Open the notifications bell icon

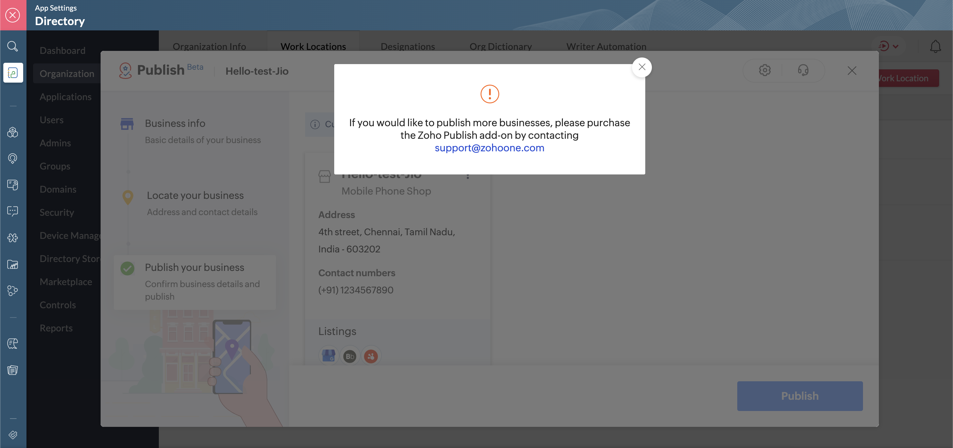pyautogui.click(x=935, y=46)
